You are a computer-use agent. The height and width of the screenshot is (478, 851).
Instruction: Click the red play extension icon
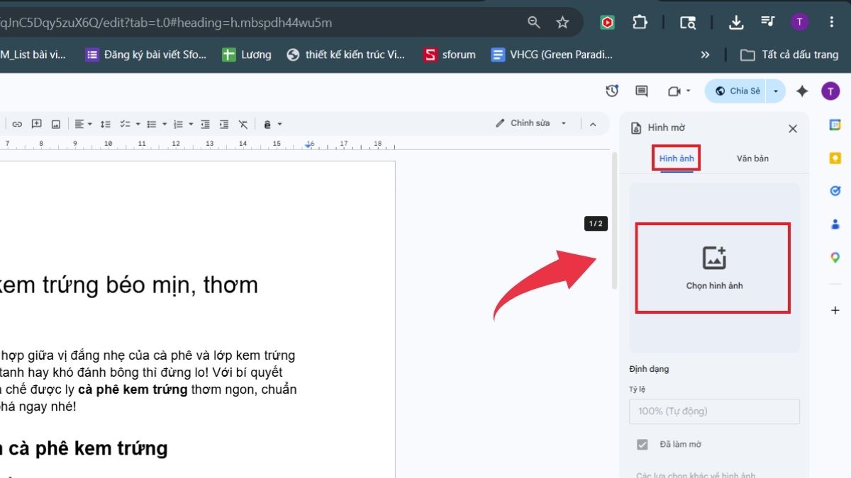[x=607, y=23]
